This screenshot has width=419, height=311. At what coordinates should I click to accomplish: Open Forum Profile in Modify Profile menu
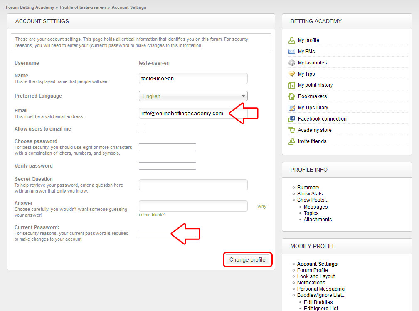(x=312, y=270)
